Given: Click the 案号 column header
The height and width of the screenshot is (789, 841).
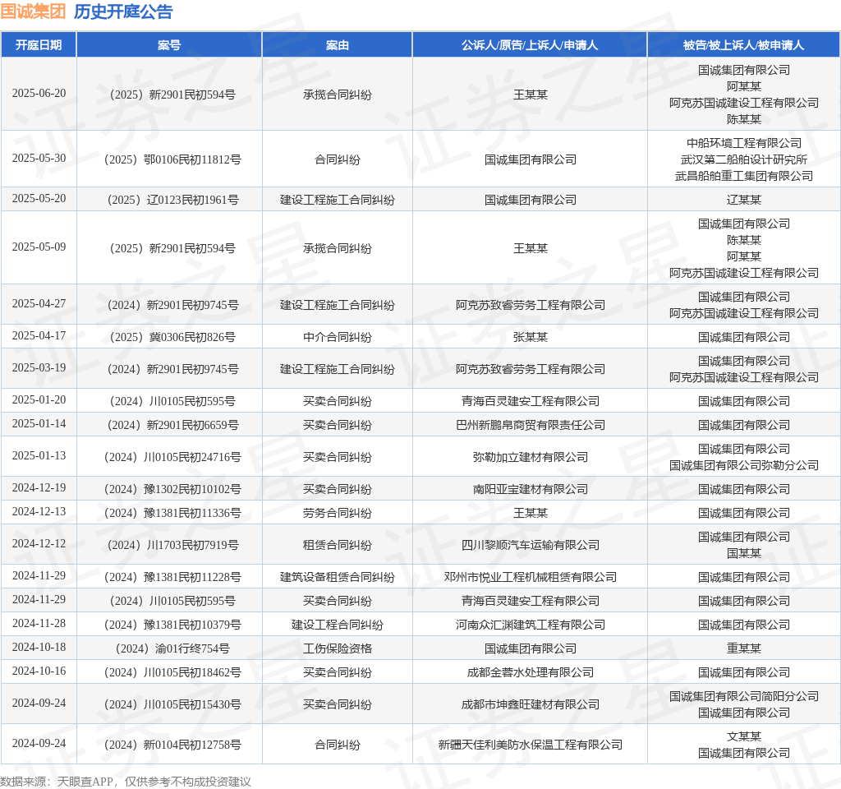Looking at the screenshot, I should tap(169, 45).
